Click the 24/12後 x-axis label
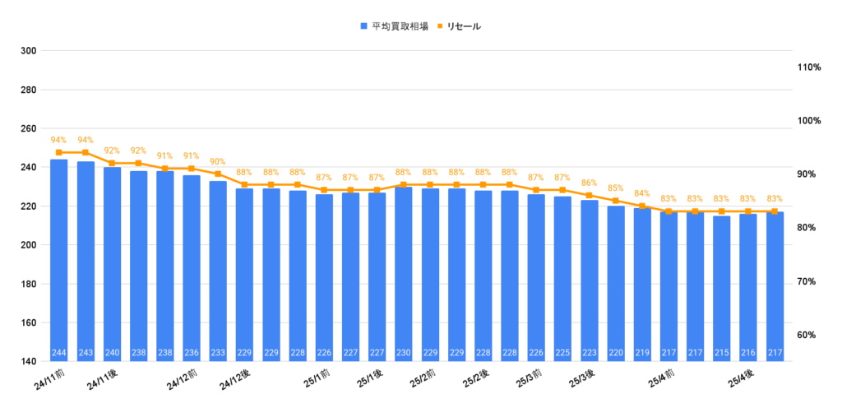842x408 pixels. tap(234, 379)
